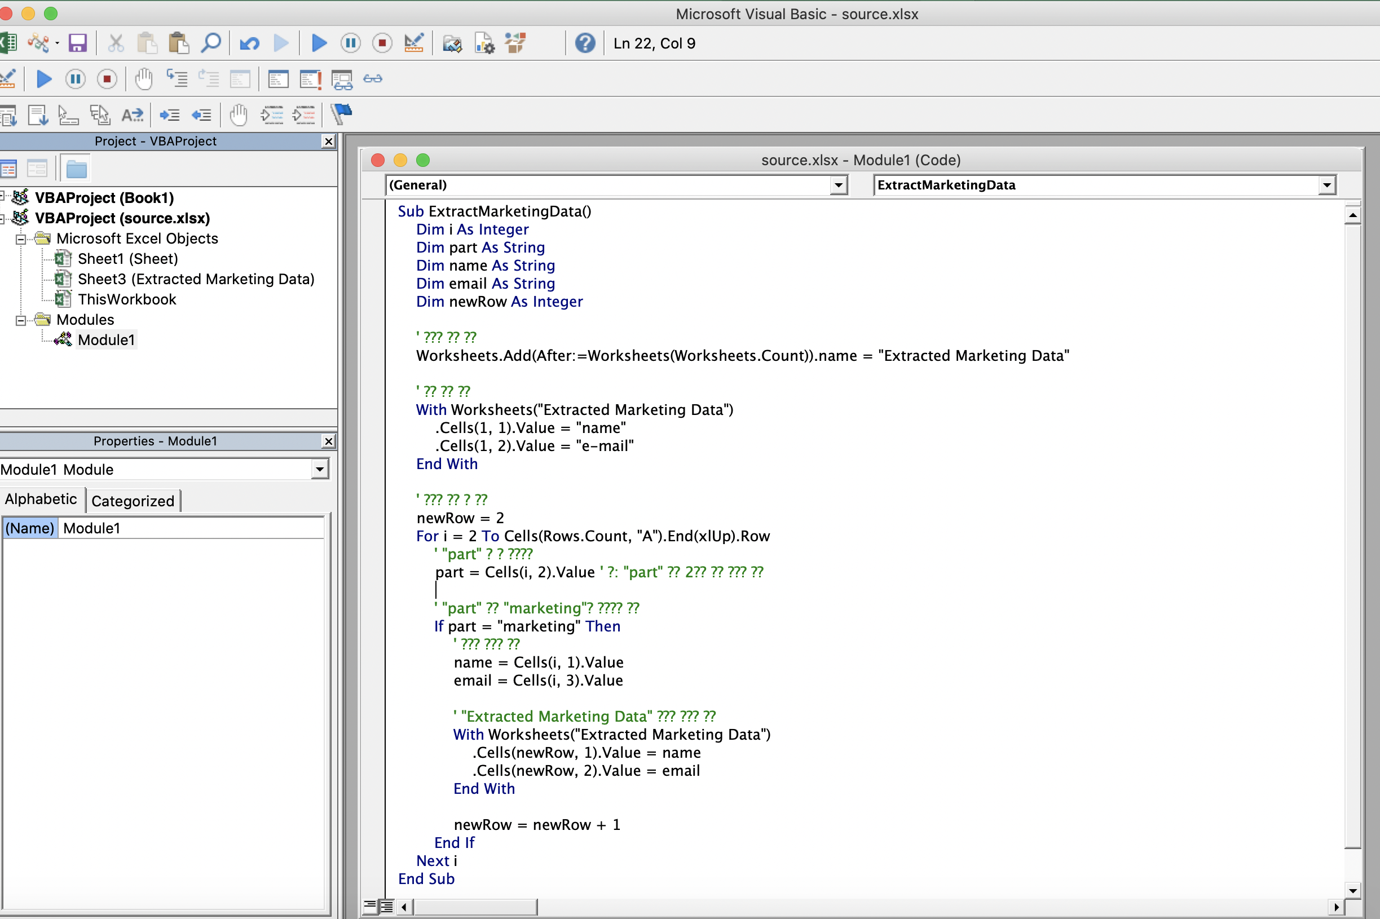Select ThisWorkbook in the project tree

[127, 299]
